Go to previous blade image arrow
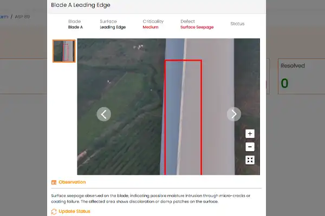The image size is (325, 216). (103, 114)
